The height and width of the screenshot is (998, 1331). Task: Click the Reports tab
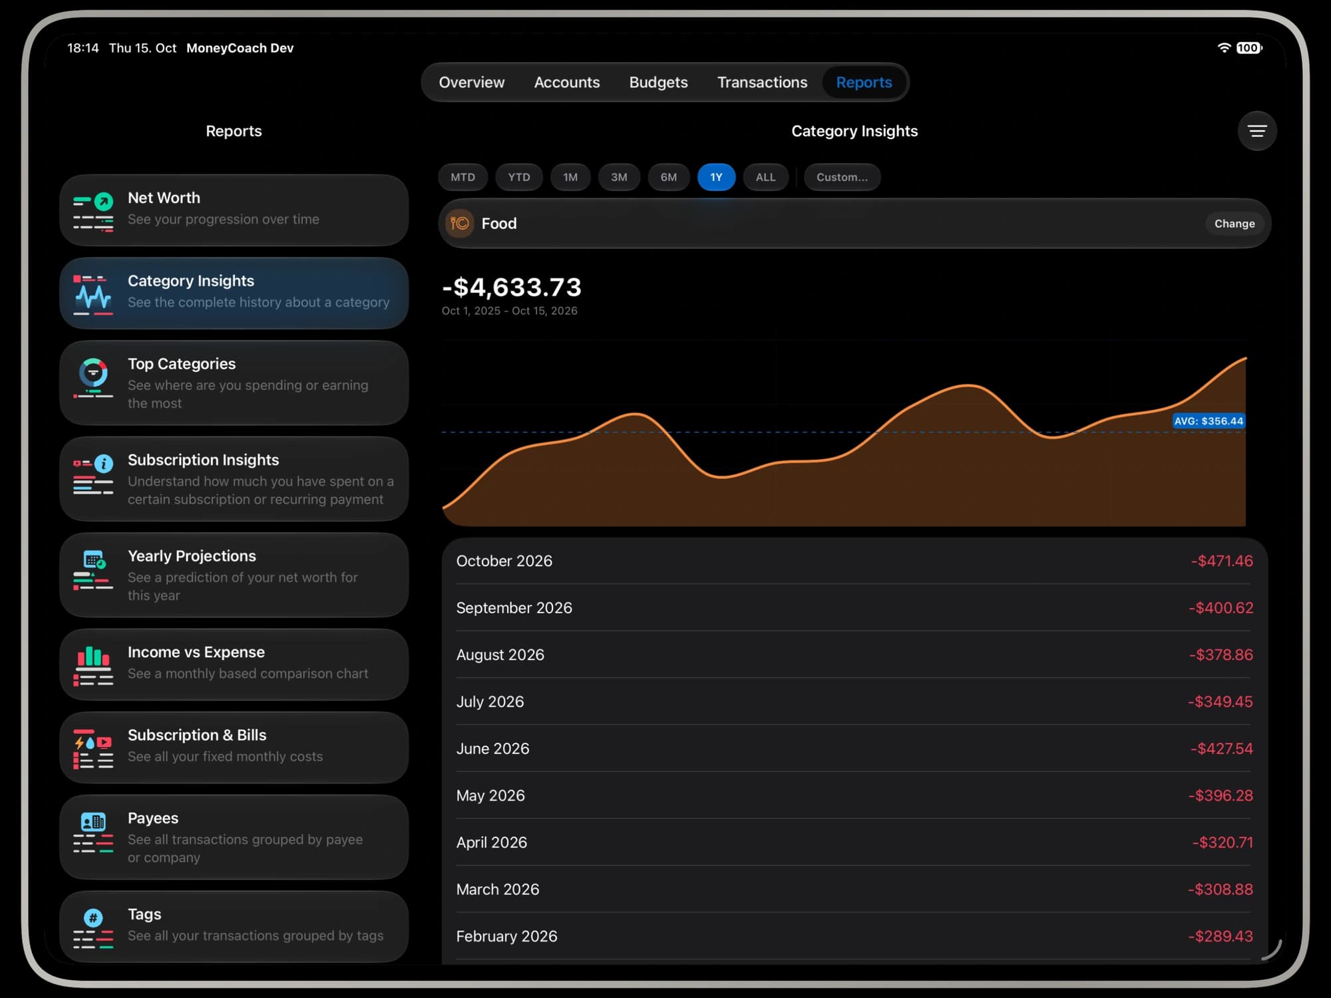pyautogui.click(x=864, y=83)
